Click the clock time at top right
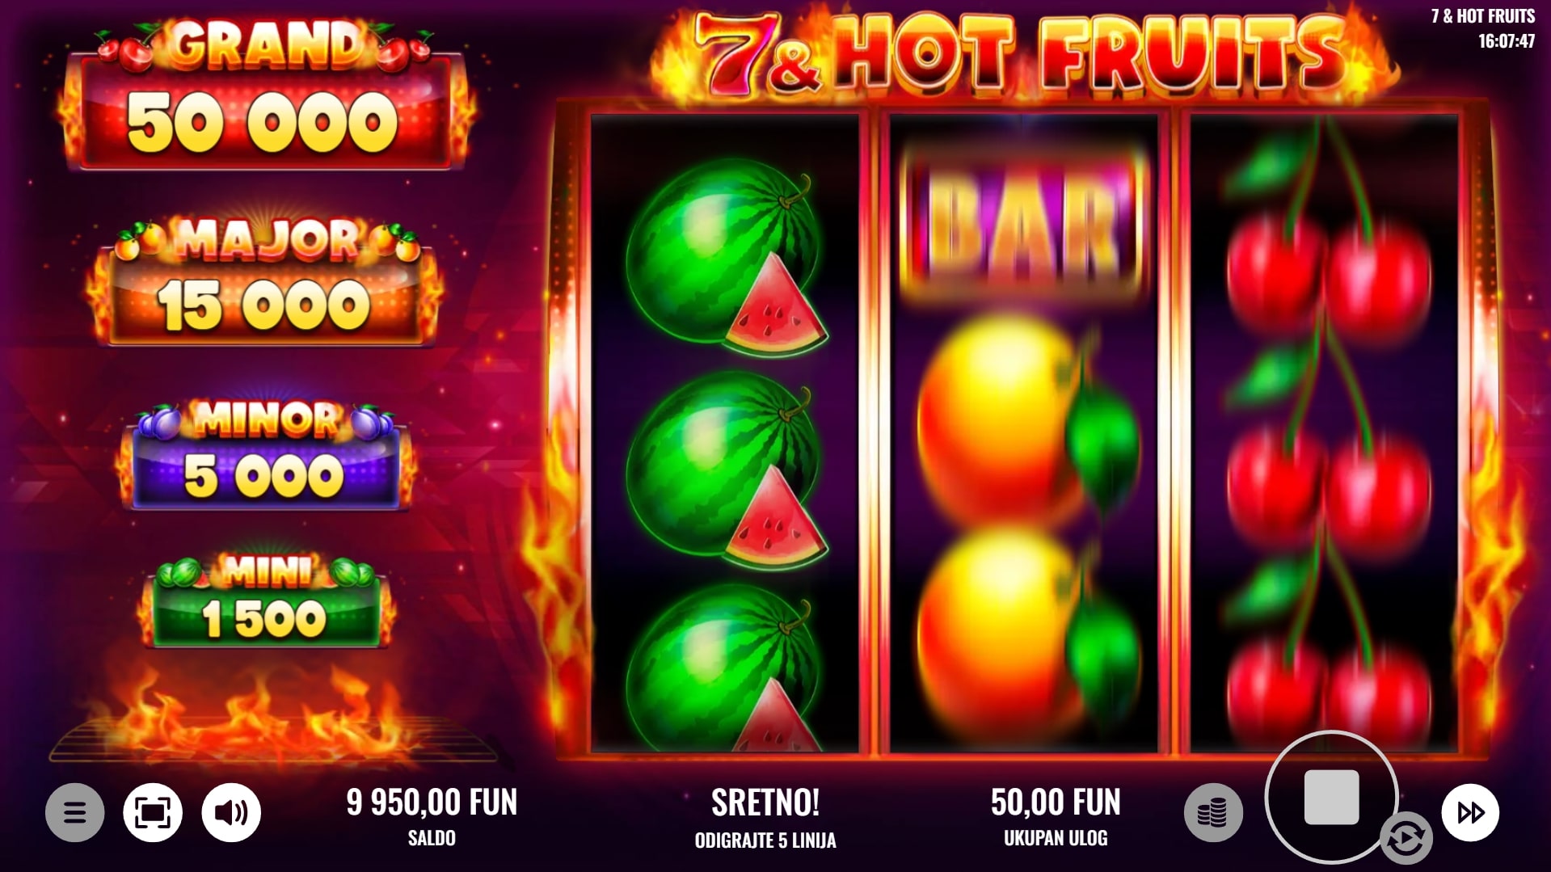 tap(1506, 41)
